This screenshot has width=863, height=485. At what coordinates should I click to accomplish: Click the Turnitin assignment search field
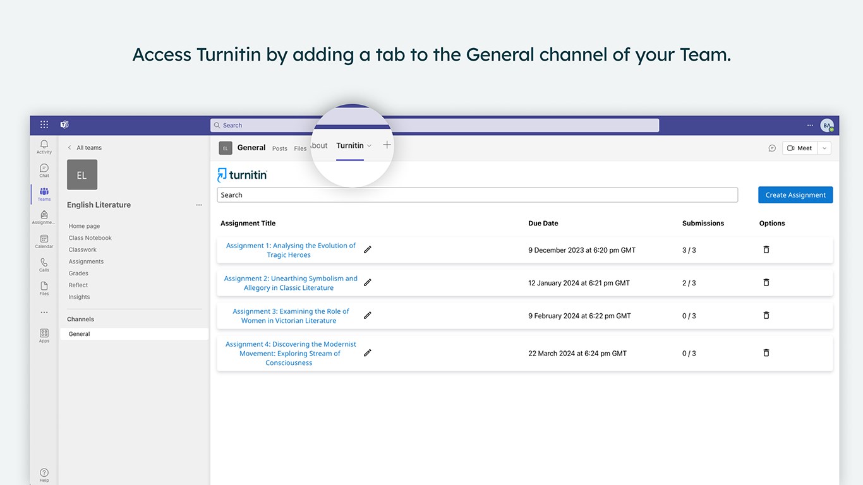[477, 195]
